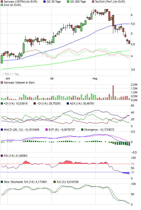
Task: Select the 'GD 38 Tage' legend label
Action: click(54, 2)
